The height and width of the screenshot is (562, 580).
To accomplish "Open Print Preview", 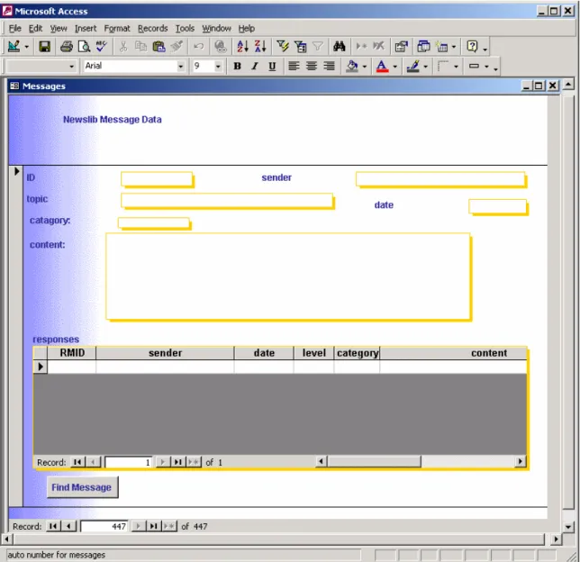I will [84, 47].
